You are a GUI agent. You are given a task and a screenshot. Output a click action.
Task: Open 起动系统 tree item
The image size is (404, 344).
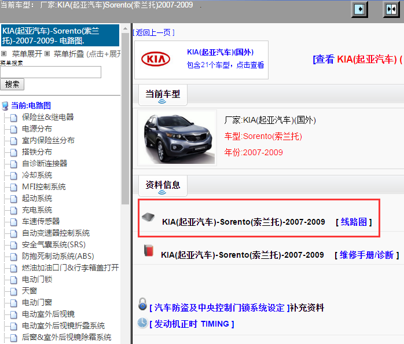(x=37, y=198)
